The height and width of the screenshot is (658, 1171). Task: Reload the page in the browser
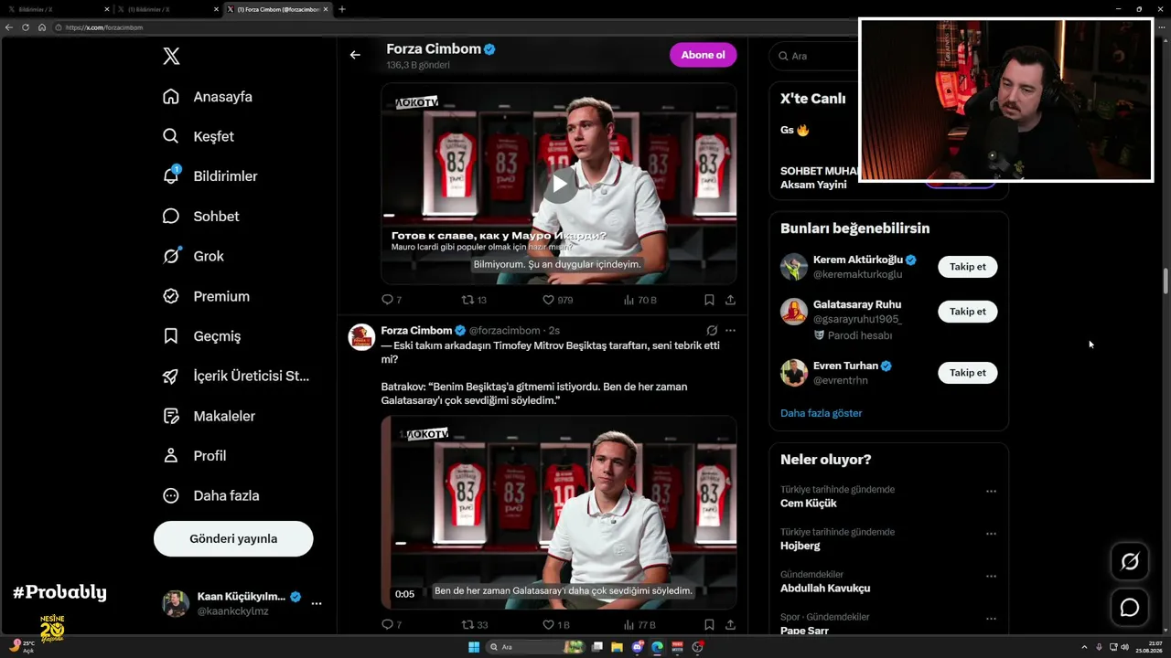26,27
